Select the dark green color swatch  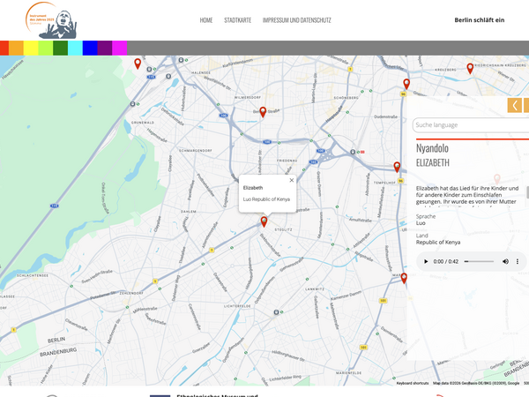[x=60, y=48]
